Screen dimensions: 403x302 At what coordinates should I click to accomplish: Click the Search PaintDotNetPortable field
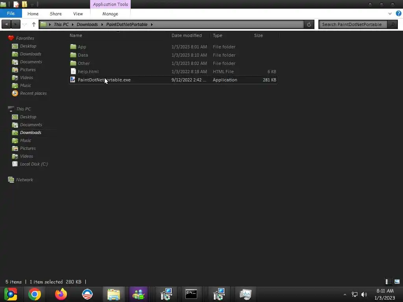pyautogui.click(x=353, y=24)
